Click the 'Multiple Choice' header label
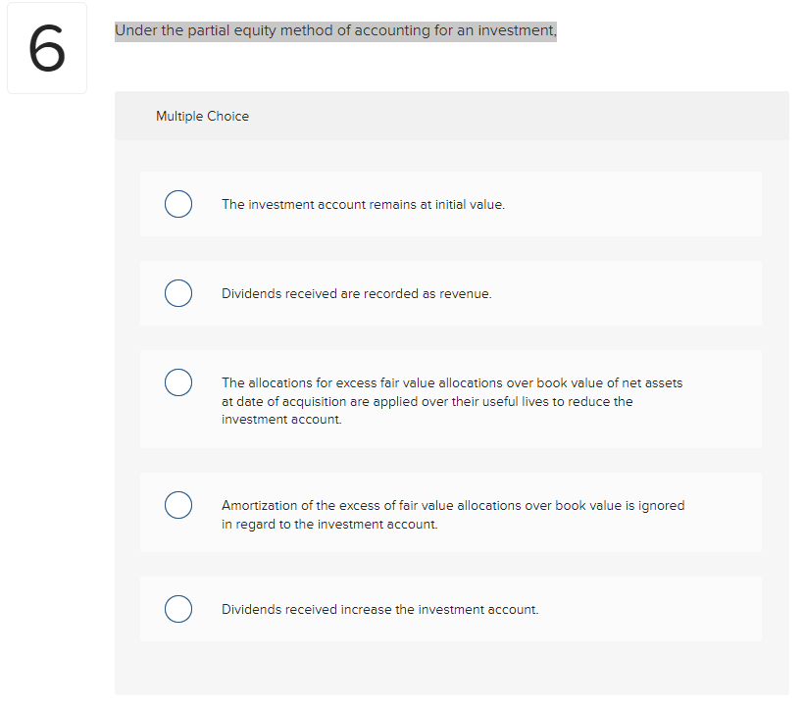 pos(202,116)
